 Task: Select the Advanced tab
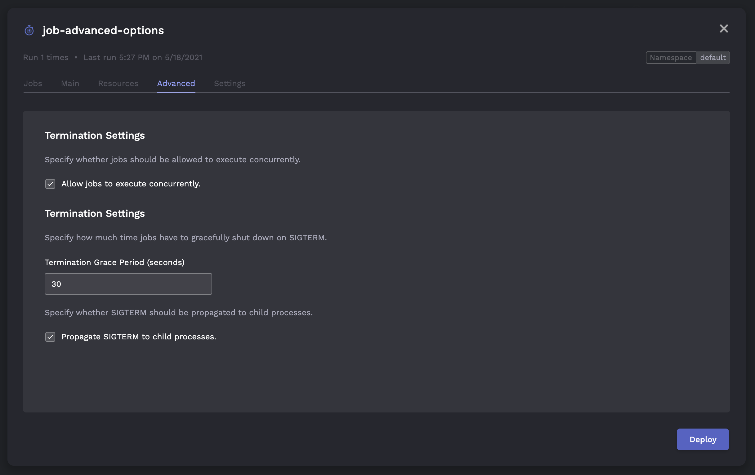pos(176,84)
